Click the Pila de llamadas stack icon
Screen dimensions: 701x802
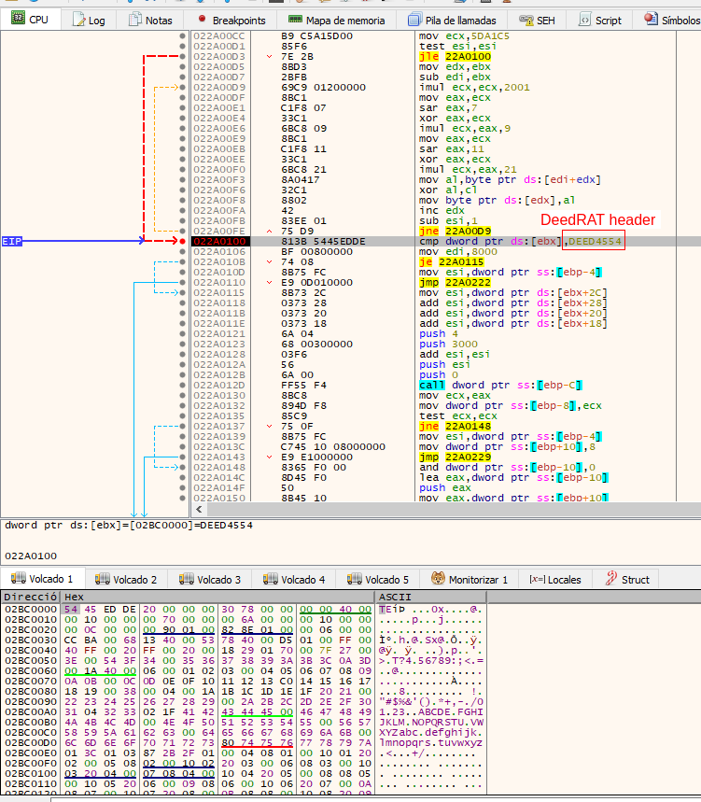coord(414,20)
